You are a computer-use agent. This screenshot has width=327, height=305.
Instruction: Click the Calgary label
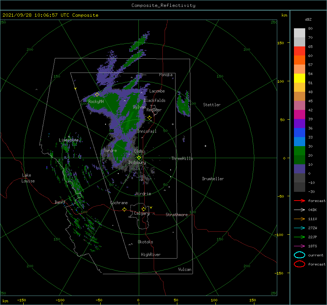tap(142, 213)
